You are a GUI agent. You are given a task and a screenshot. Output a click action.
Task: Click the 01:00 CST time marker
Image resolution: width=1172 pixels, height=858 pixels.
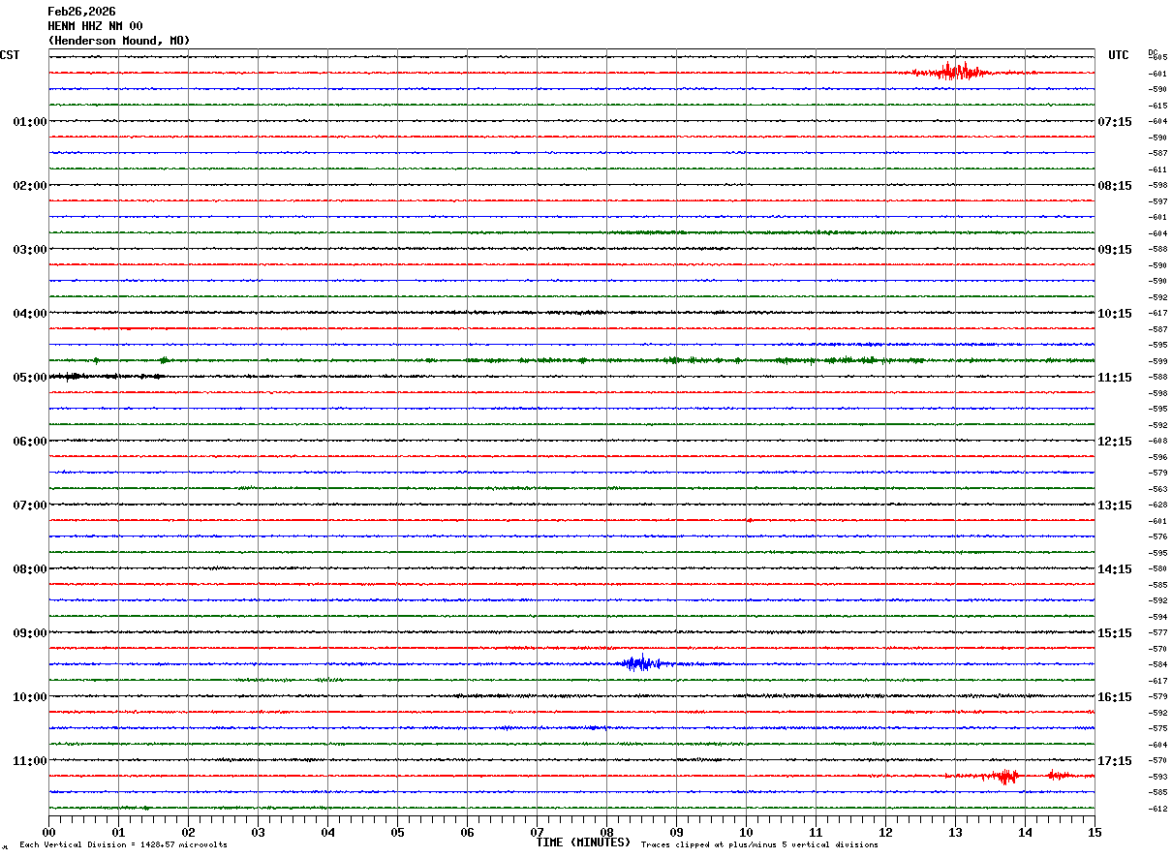click(x=29, y=121)
